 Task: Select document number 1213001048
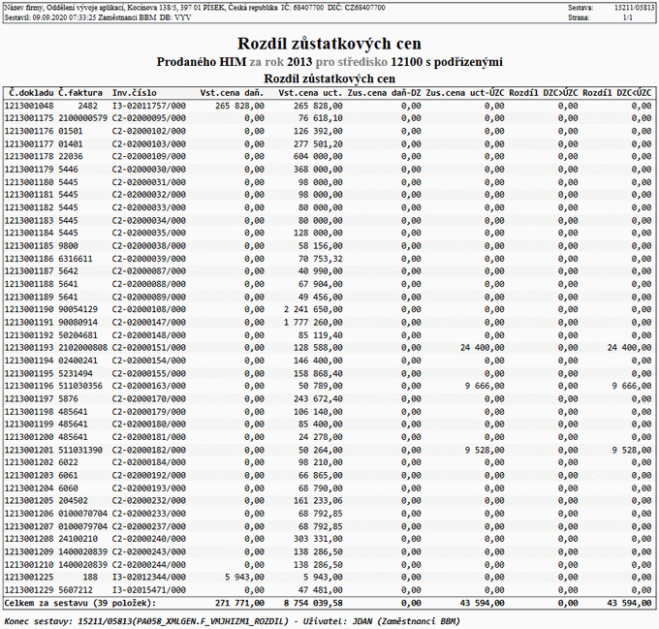29,106
